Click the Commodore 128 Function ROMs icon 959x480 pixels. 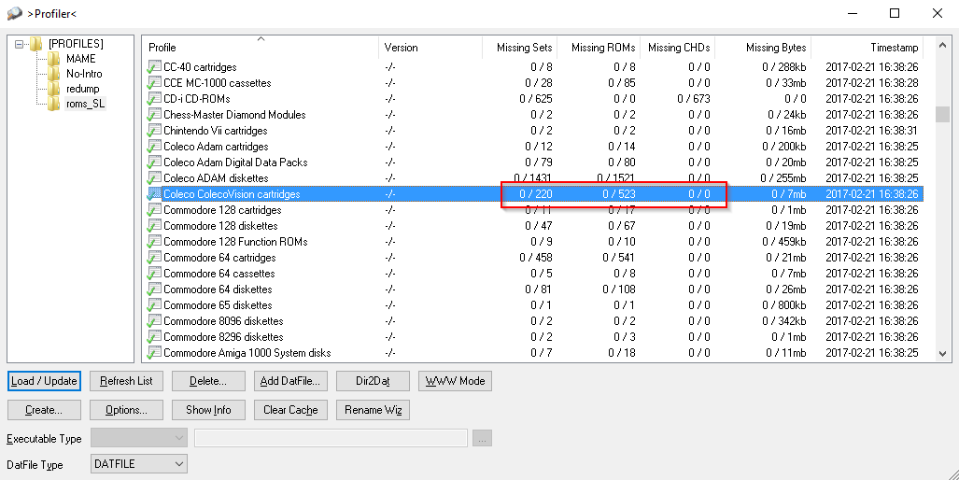pyautogui.click(x=154, y=242)
